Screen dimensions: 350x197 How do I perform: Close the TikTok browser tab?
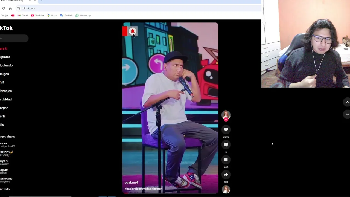(34, 1)
